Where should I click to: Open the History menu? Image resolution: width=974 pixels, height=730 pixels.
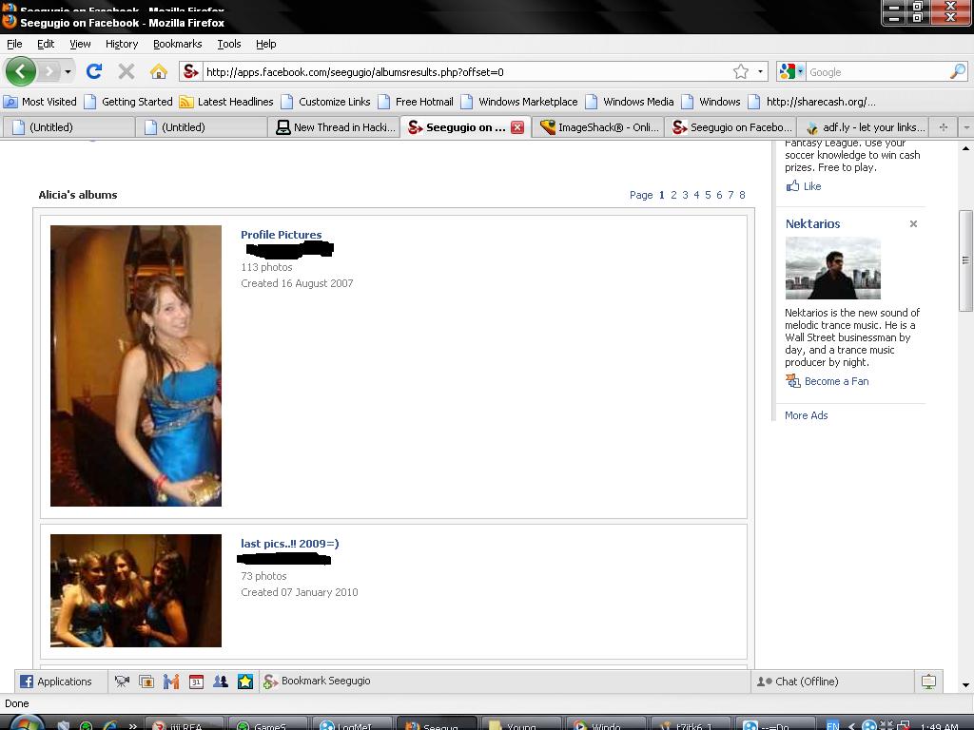[x=122, y=44]
